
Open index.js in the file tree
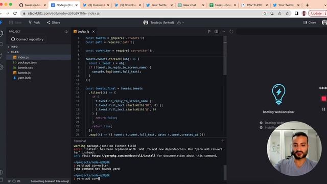pyautogui.click(x=23, y=57)
